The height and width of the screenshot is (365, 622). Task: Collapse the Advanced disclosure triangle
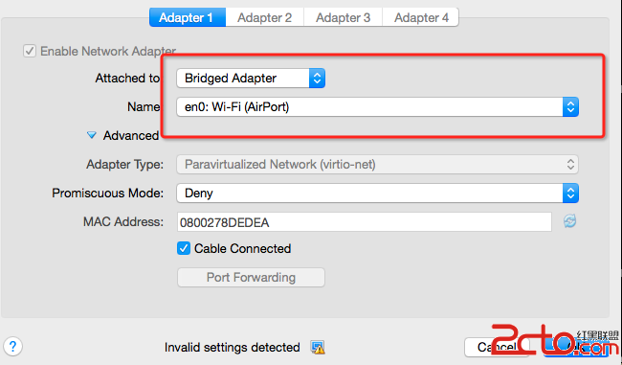[x=92, y=135]
